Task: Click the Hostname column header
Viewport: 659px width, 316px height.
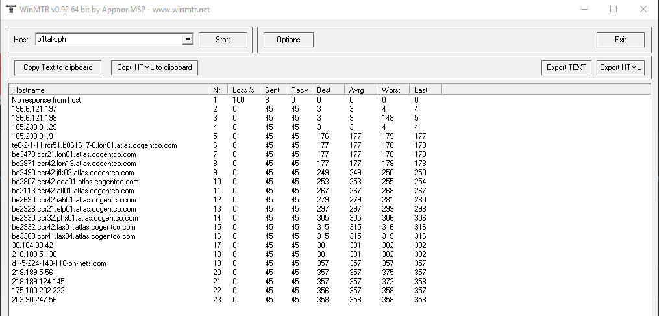Action: click(109, 90)
